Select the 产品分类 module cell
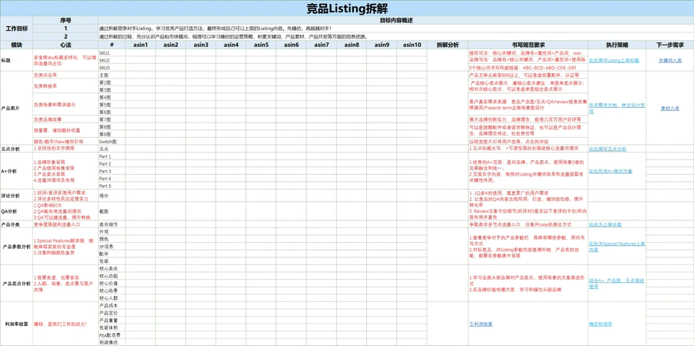The width and height of the screenshot is (694, 346). pyautogui.click(x=16, y=225)
